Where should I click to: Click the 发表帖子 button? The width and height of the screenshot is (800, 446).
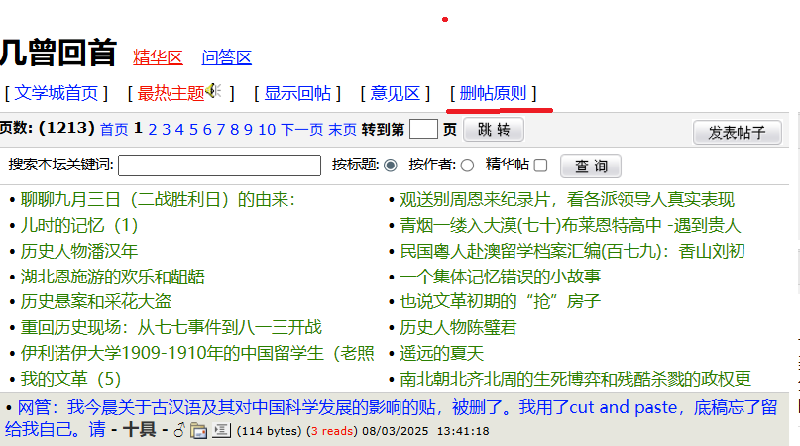[x=737, y=133]
